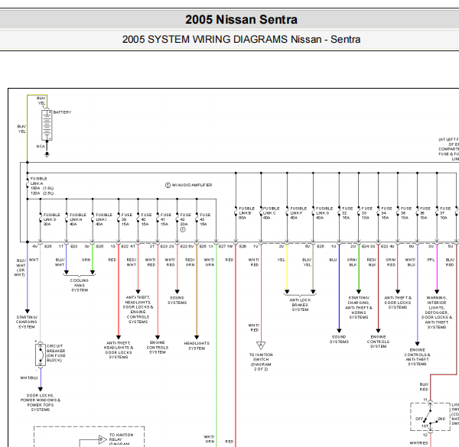459x447 pixels.
Task: Click 'ANTI-THEFT, HEADLIGHTS & DOOR LOCKS SYSTEMS' text
Action: click(x=119, y=350)
